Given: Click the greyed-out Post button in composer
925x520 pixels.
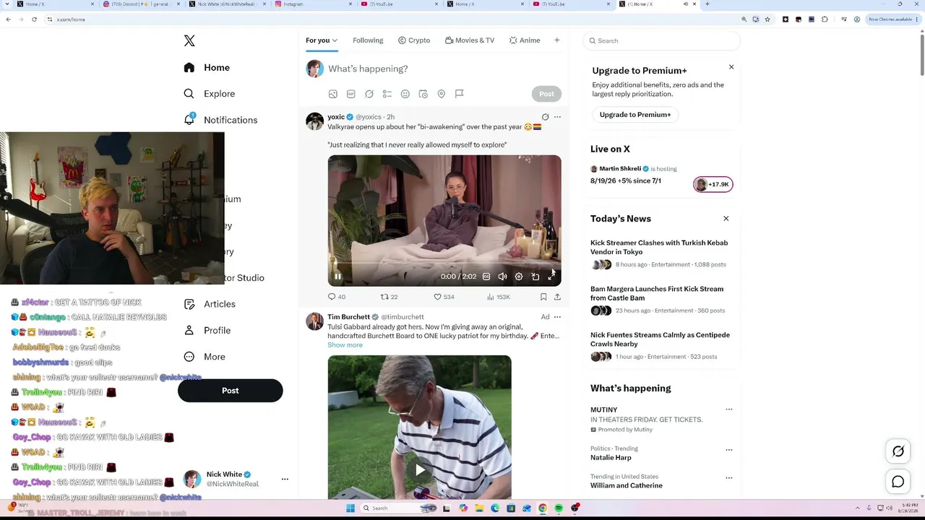Looking at the screenshot, I should point(546,94).
